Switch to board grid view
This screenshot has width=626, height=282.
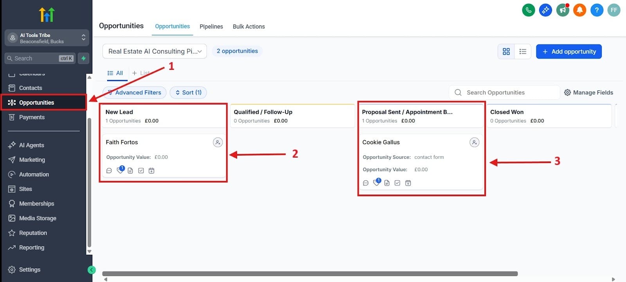click(x=506, y=51)
